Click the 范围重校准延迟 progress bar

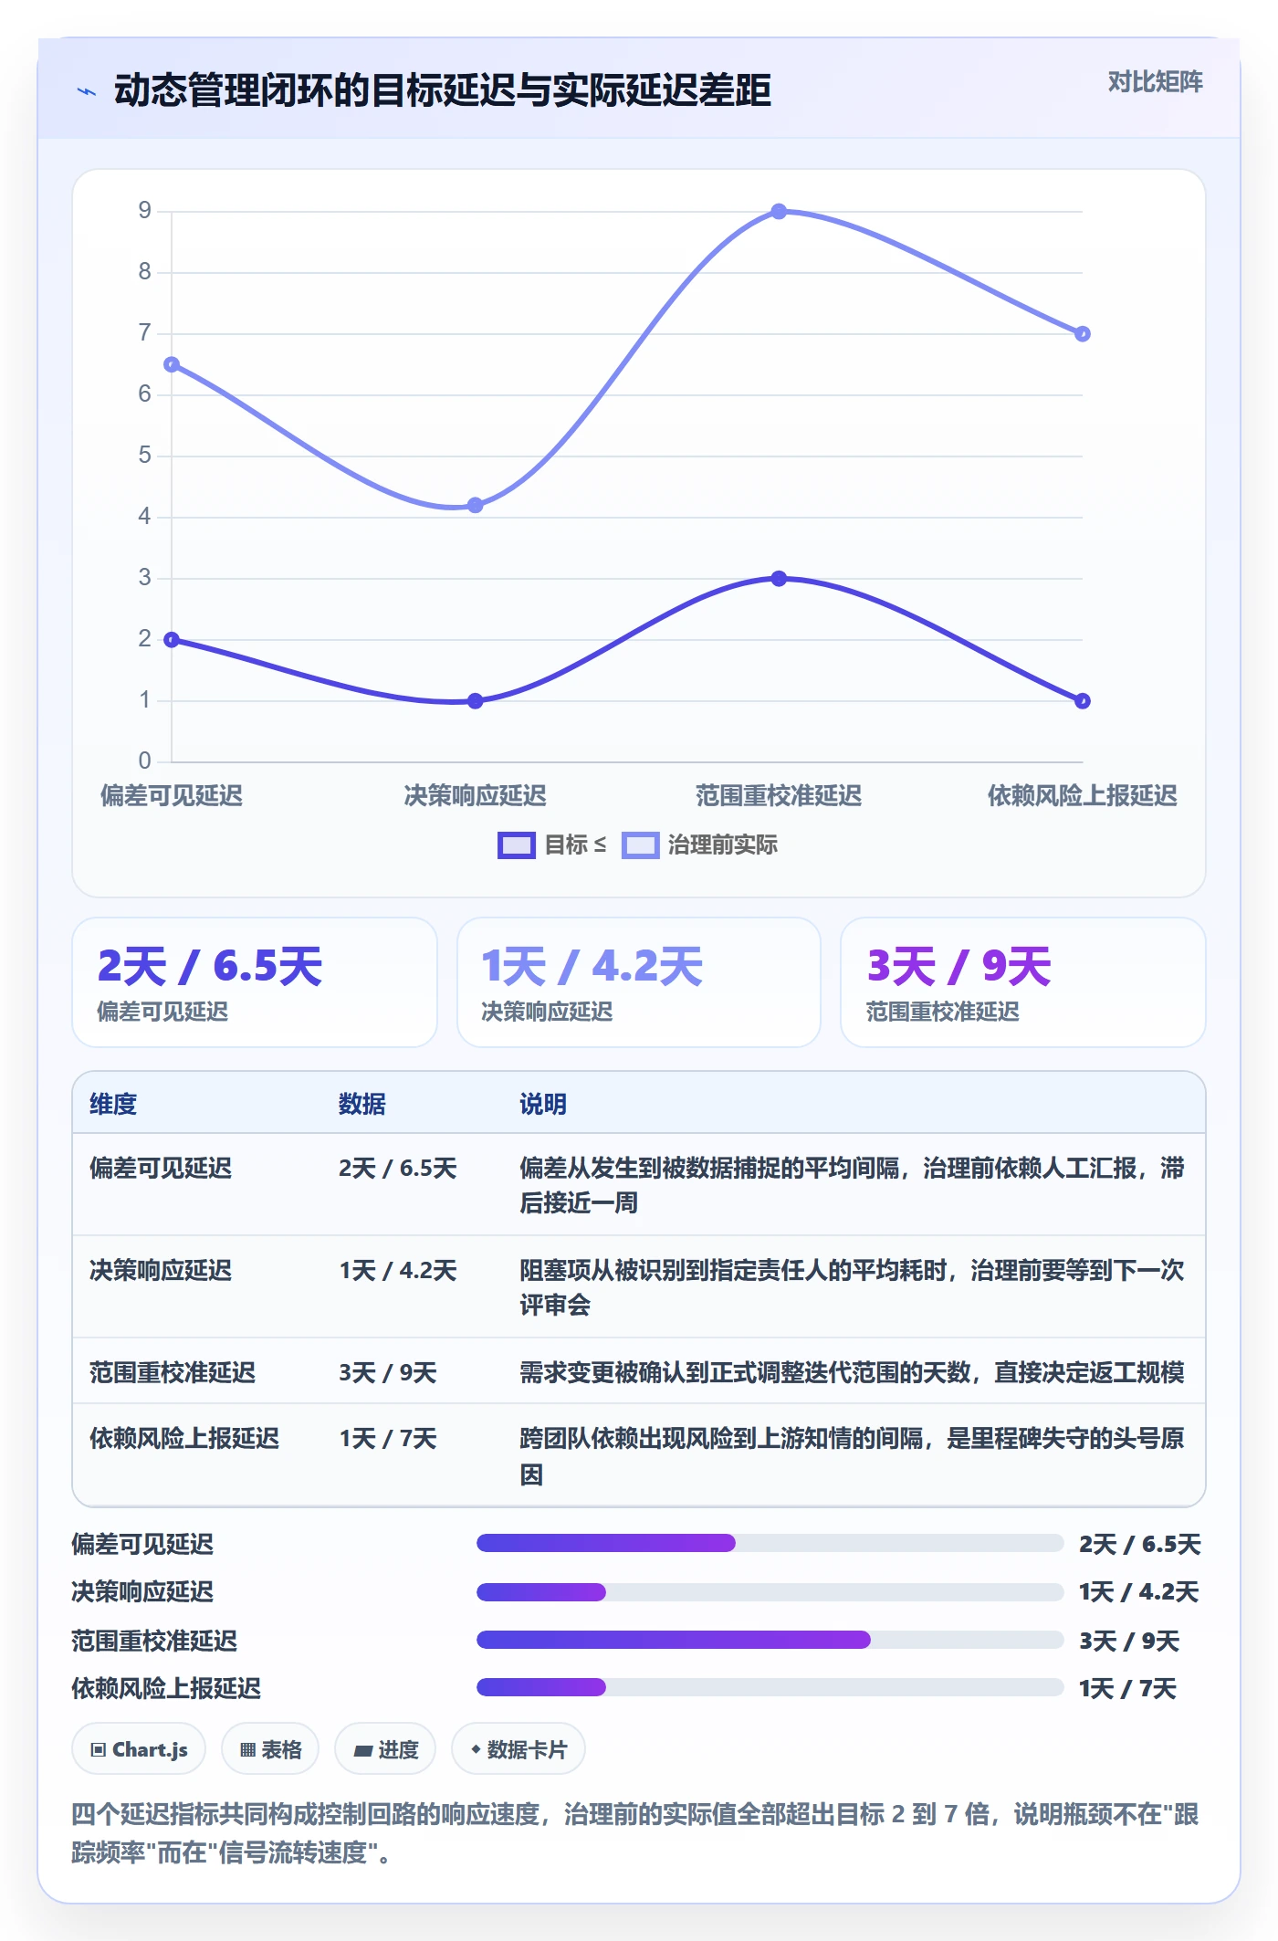coord(770,1640)
